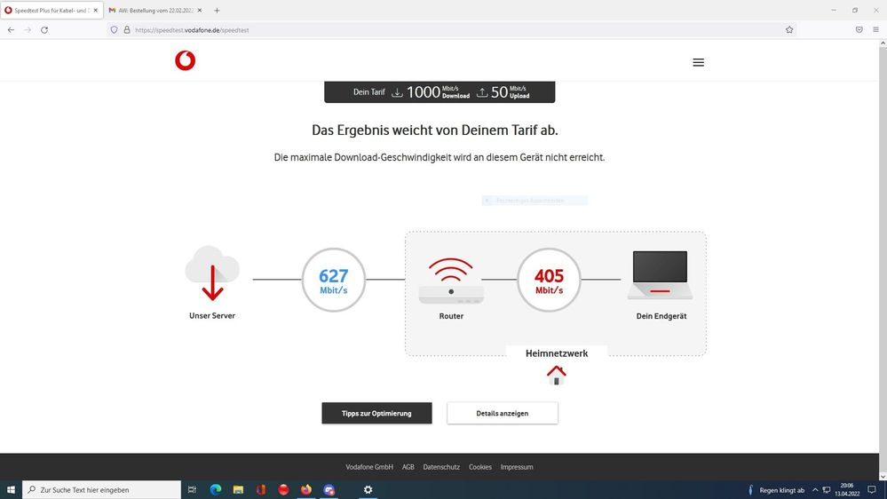Switch to AW: Bestellung Gmail tab
Viewport: 887px width, 499px height.
coord(155,10)
